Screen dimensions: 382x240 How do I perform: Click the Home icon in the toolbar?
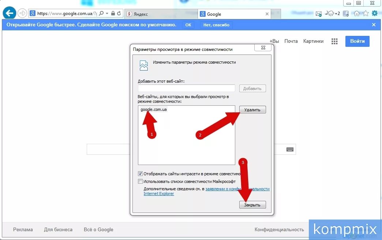point(356,13)
